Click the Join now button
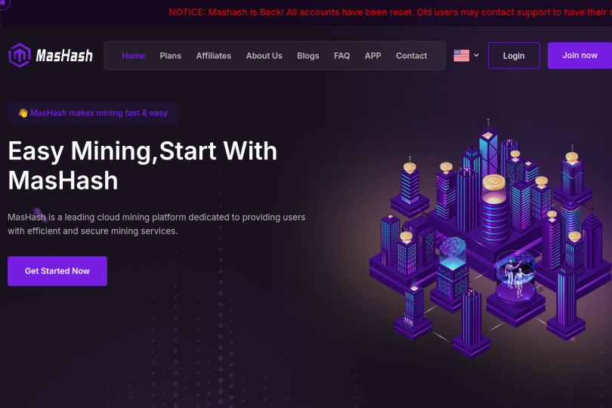This screenshot has height=408, width=612. pyautogui.click(x=580, y=55)
